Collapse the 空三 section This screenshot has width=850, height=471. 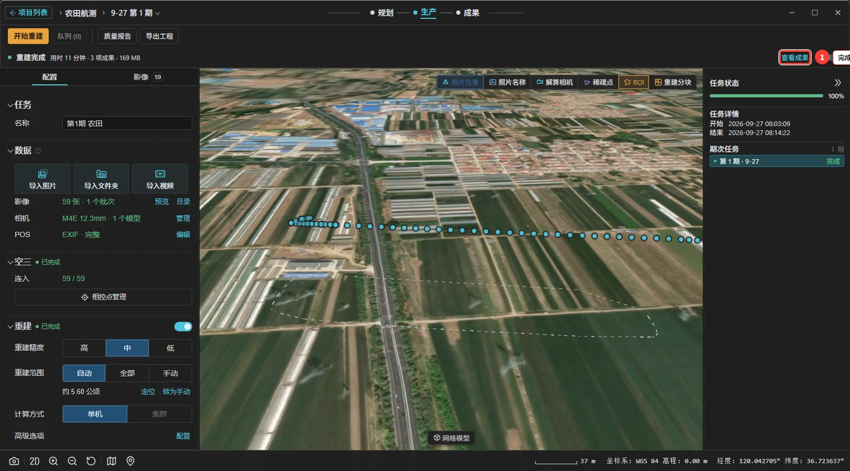tap(10, 262)
